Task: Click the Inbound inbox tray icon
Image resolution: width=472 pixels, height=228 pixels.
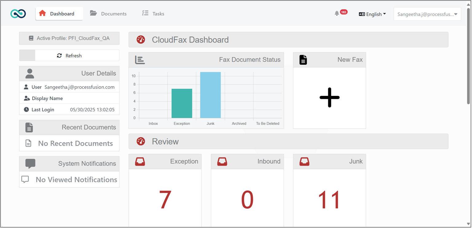Action: (222, 161)
